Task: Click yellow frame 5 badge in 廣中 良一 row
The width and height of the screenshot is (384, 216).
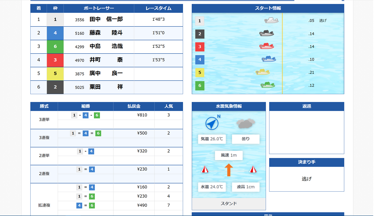Action: 55,73
